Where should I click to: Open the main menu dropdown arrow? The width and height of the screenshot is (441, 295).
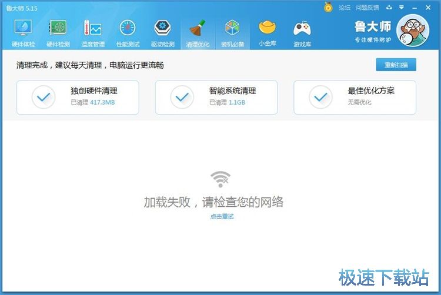[x=402, y=8]
